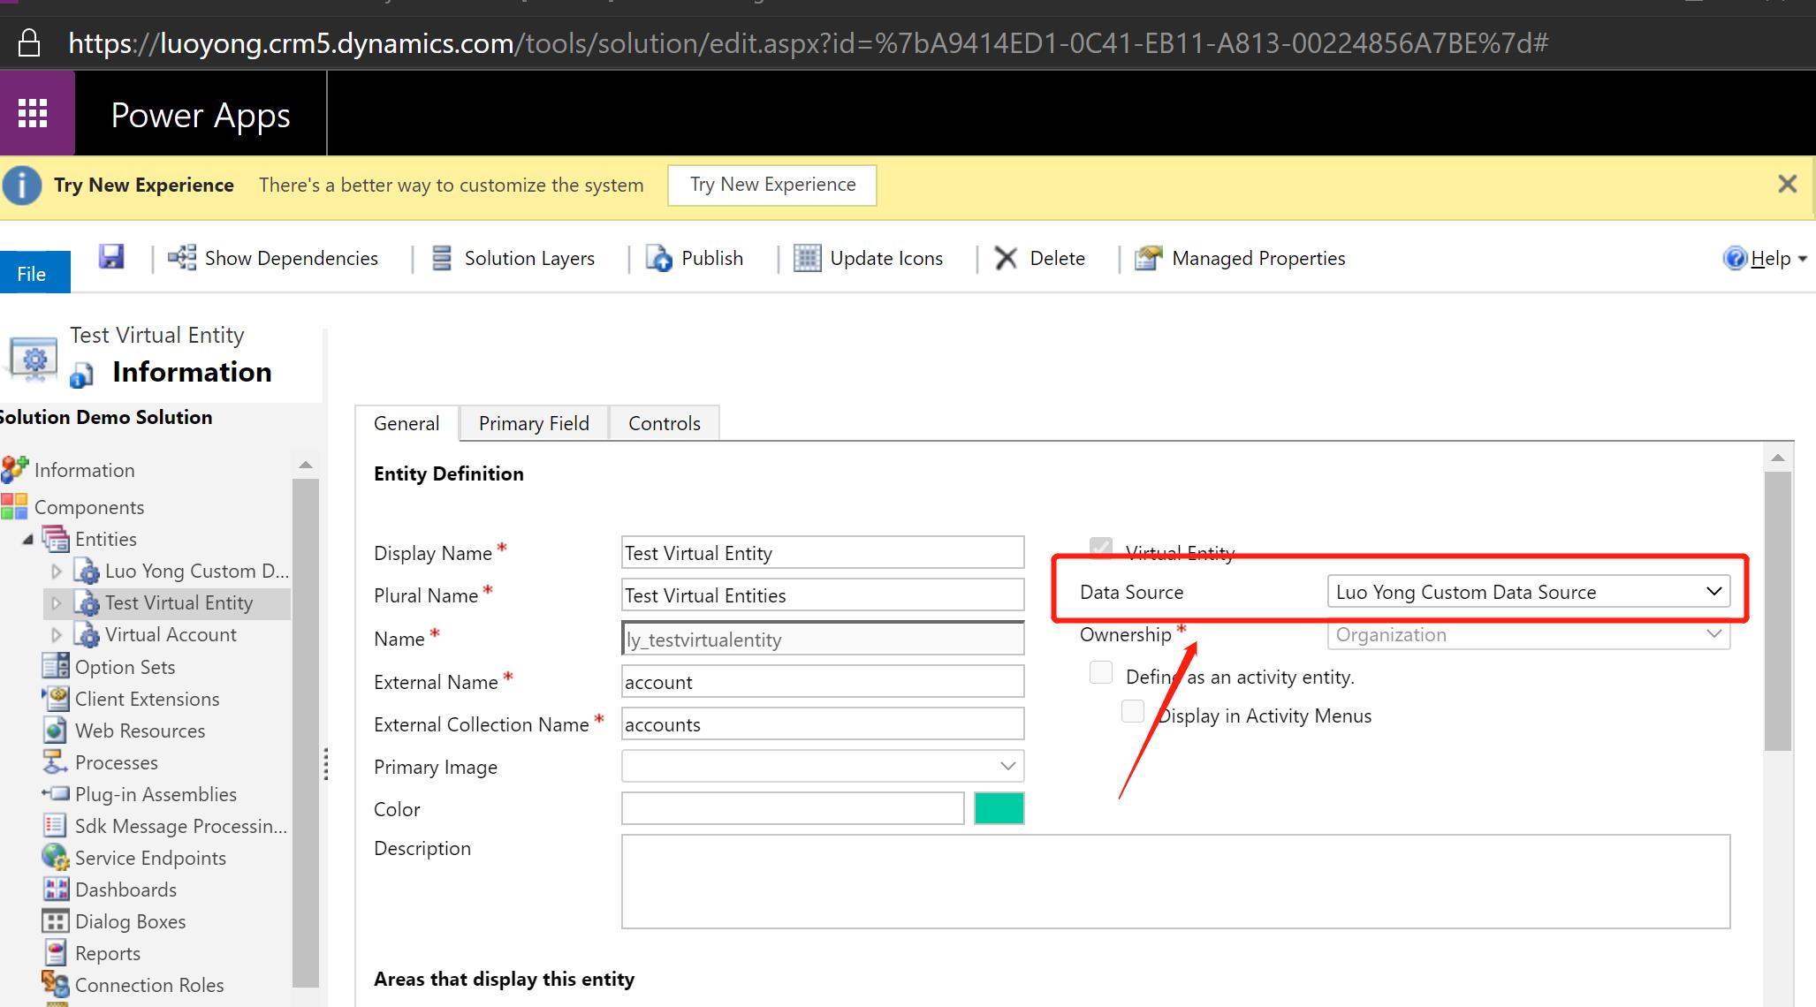Click the Save disk icon

point(111,257)
